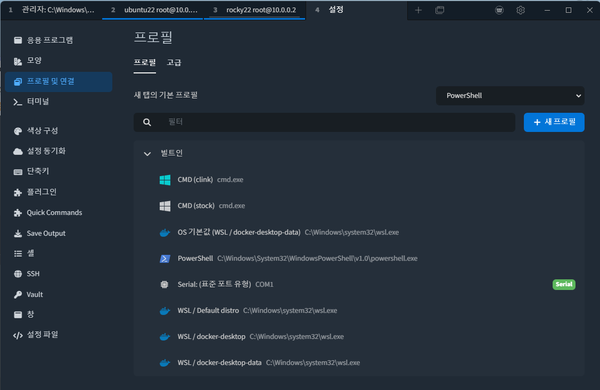This screenshot has width=600, height=390.
Task: Open the 플러그인 plugins section
Action: click(x=58, y=192)
